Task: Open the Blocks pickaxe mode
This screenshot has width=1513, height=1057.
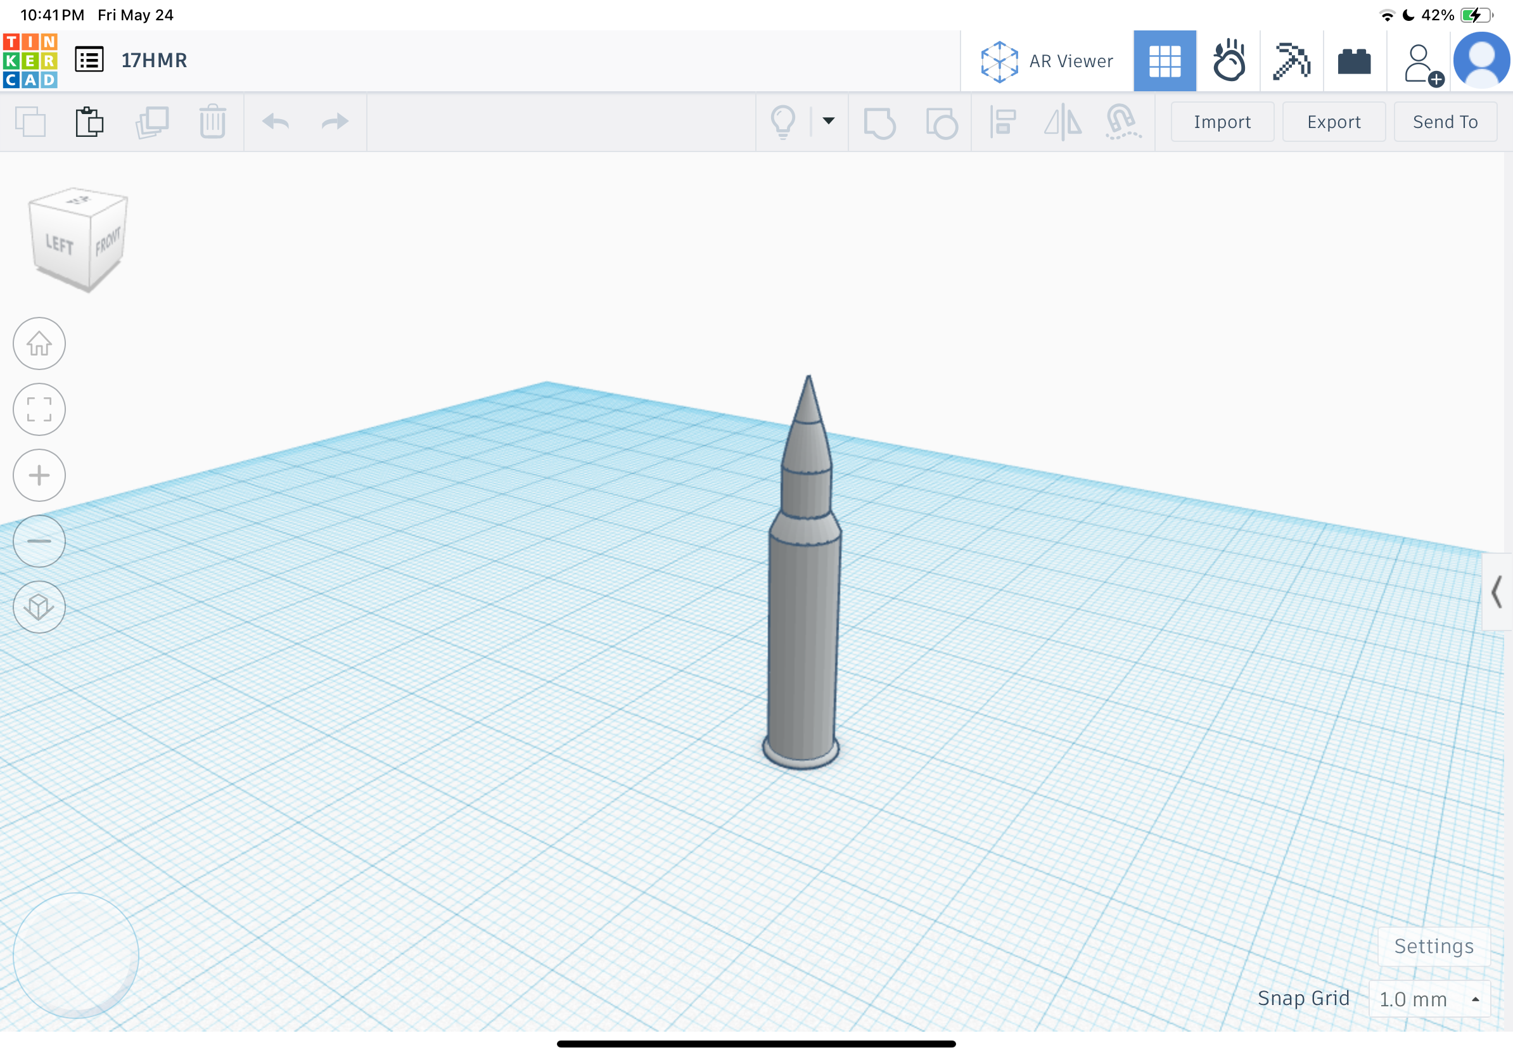Action: pos(1292,61)
